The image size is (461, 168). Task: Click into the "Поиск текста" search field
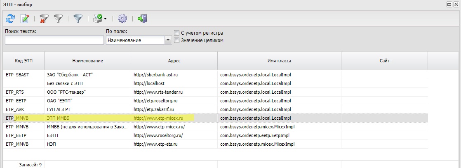pyautogui.click(x=54, y=40)
